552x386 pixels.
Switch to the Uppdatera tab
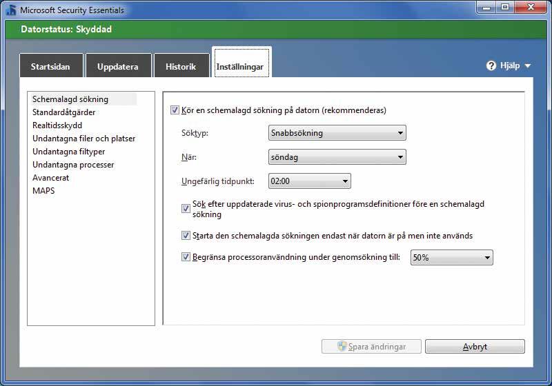[118, 65]
